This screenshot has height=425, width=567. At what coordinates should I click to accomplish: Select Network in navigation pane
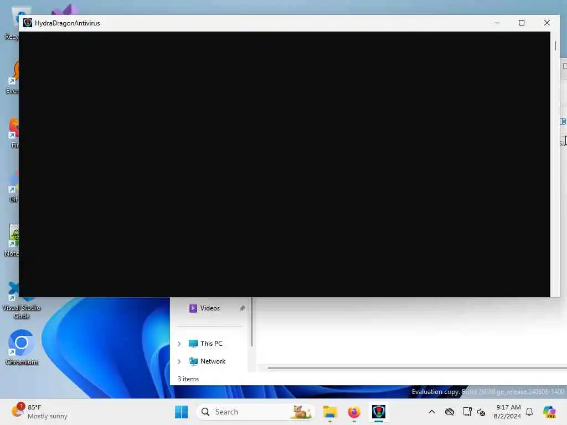(213, 361)
